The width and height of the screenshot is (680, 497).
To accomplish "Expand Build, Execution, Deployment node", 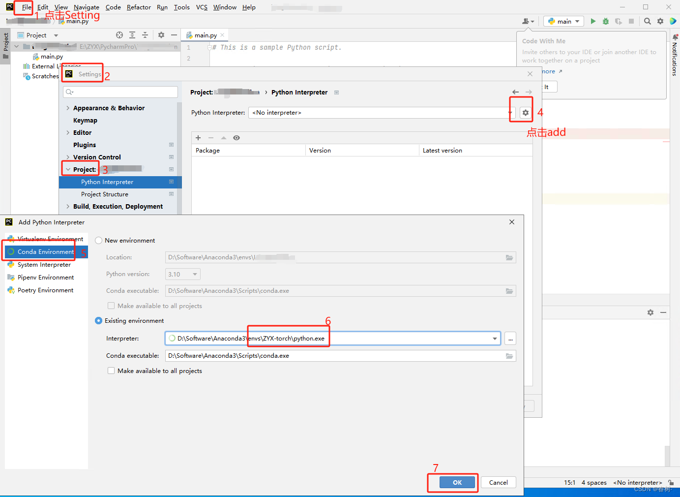I will pos(68,207).
